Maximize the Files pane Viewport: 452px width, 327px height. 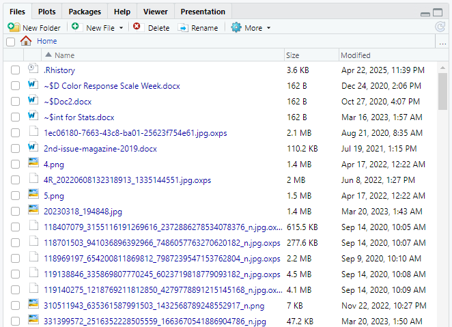point(438,12)
